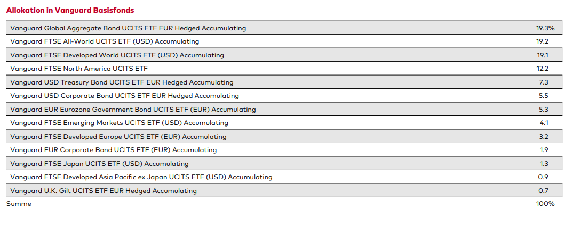Screen dimensions: 573x226
Task: Select Vanguard USD Treasury Bond ETF name
Action: click(x=122, y=82)
